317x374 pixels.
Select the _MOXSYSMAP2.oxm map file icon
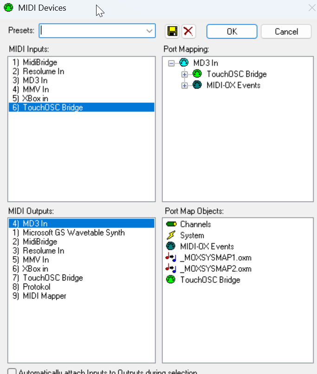pyautogui.click(x=171, y=269)
